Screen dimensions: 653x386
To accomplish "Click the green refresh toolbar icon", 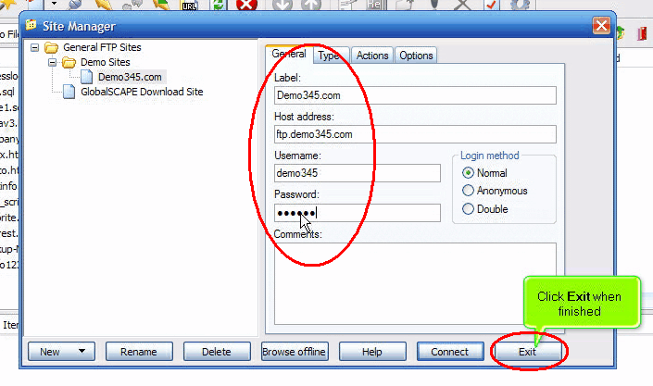I will [x=219, y=5].
